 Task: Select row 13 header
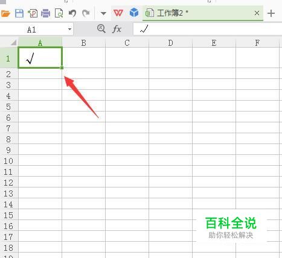(9, 193)
